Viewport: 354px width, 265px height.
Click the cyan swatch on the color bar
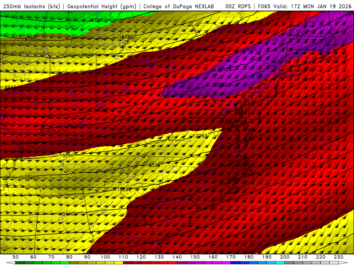[280, 263]
